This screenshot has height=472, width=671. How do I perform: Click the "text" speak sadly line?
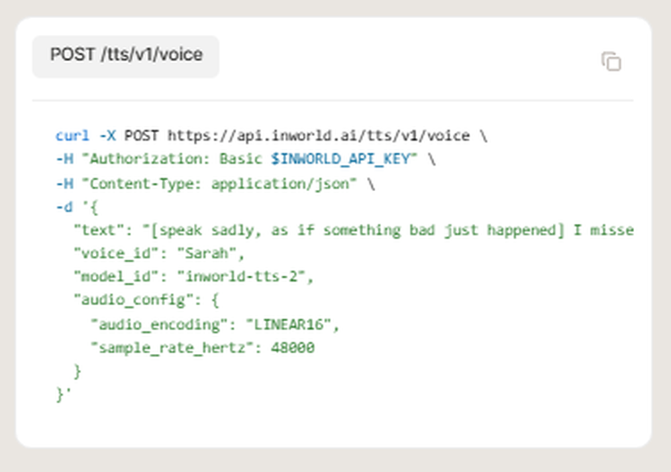pos(354,230)
